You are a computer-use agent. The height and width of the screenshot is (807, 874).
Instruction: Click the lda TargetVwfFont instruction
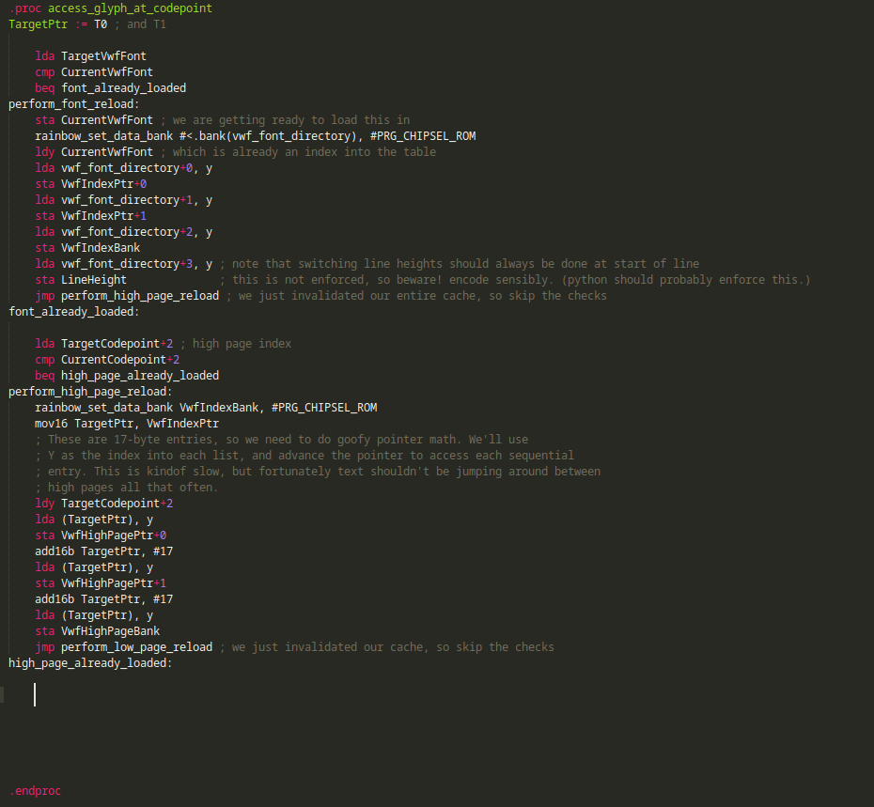point(90,56)
